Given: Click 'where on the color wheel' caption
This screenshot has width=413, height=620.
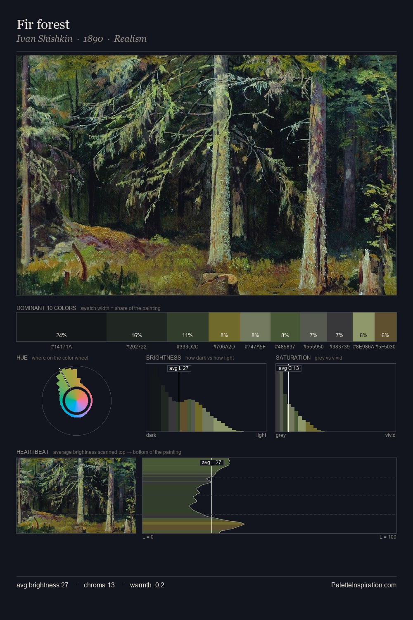Looking at the screenshot, I should tap(60, 358).
